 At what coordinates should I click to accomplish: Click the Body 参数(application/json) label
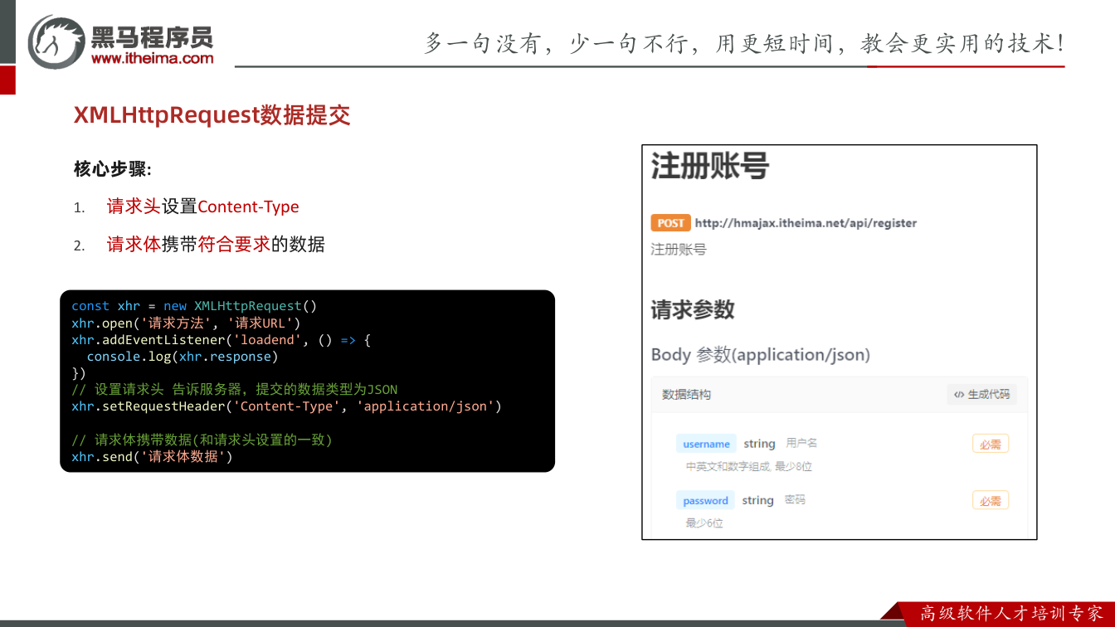tap(761, 355)
